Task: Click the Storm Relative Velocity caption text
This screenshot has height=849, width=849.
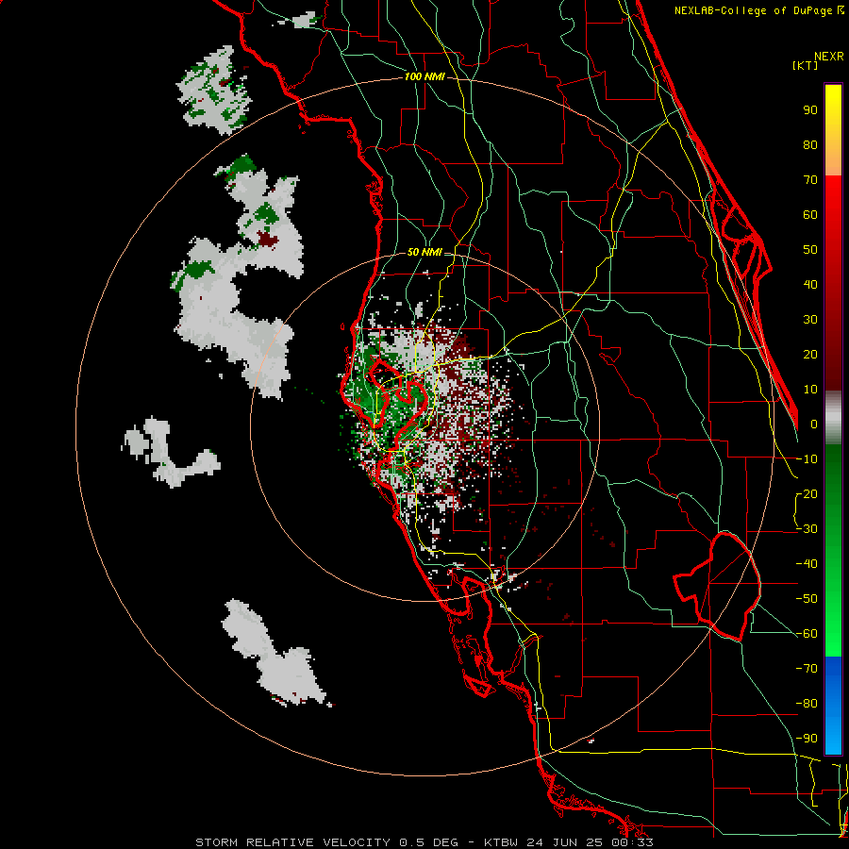Action: [x=424, y=842]
